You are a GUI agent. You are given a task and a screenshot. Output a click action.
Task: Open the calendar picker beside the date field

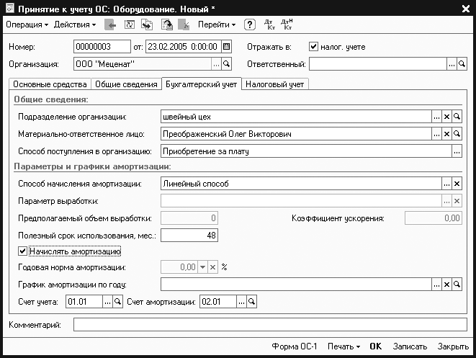(226, 48)
